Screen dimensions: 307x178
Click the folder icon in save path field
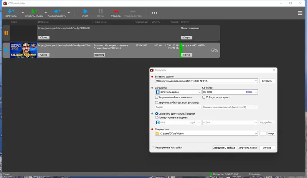click(x=157, y=133)
